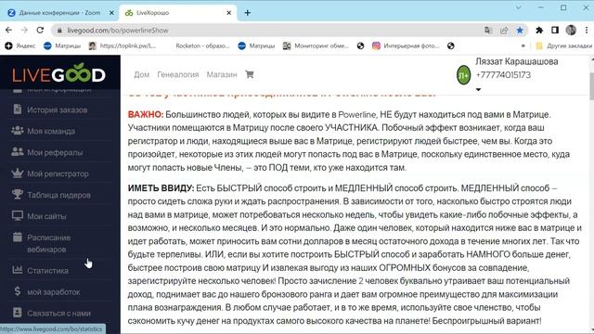This screenshot has width=594, height=334.
Task: Open the Order History sidebar icon
Action: pos(18,109)
